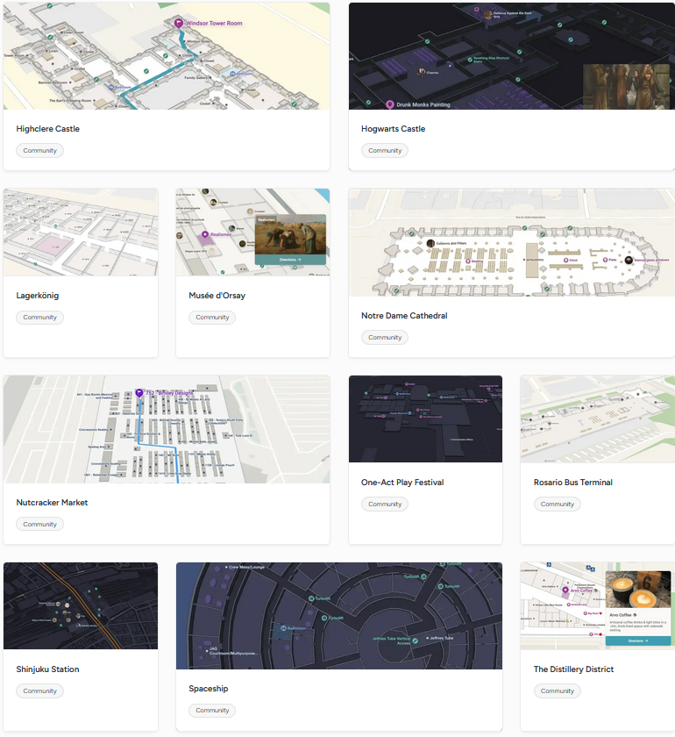Viewport: 675px width, 737px height.
Task: Click the Notre Dame Cathedral title
Action: 404,316
